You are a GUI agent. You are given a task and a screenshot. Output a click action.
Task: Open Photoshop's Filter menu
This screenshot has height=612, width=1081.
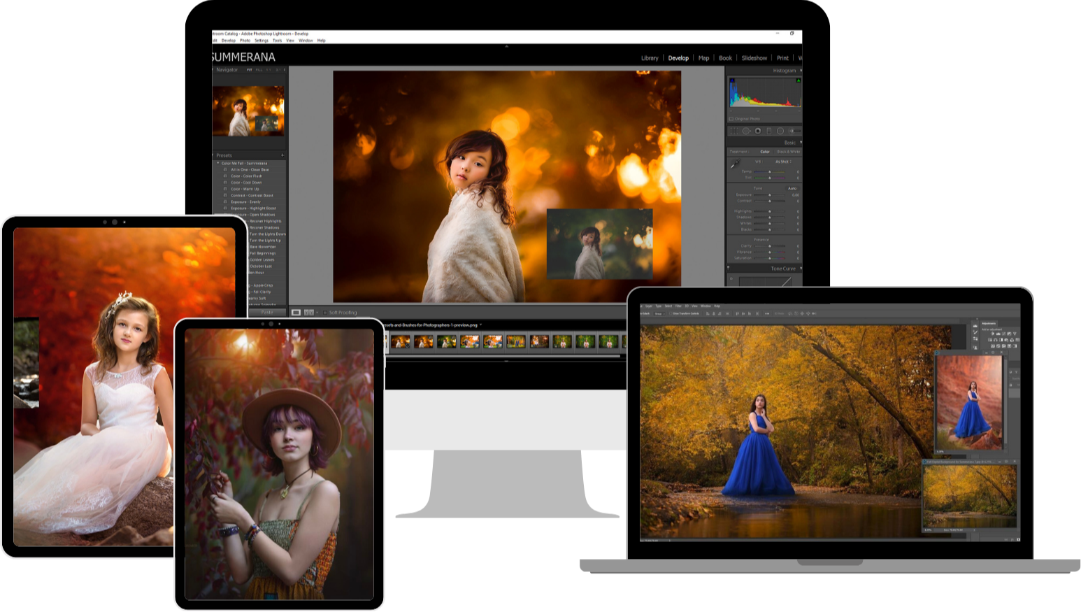[678, 306]
